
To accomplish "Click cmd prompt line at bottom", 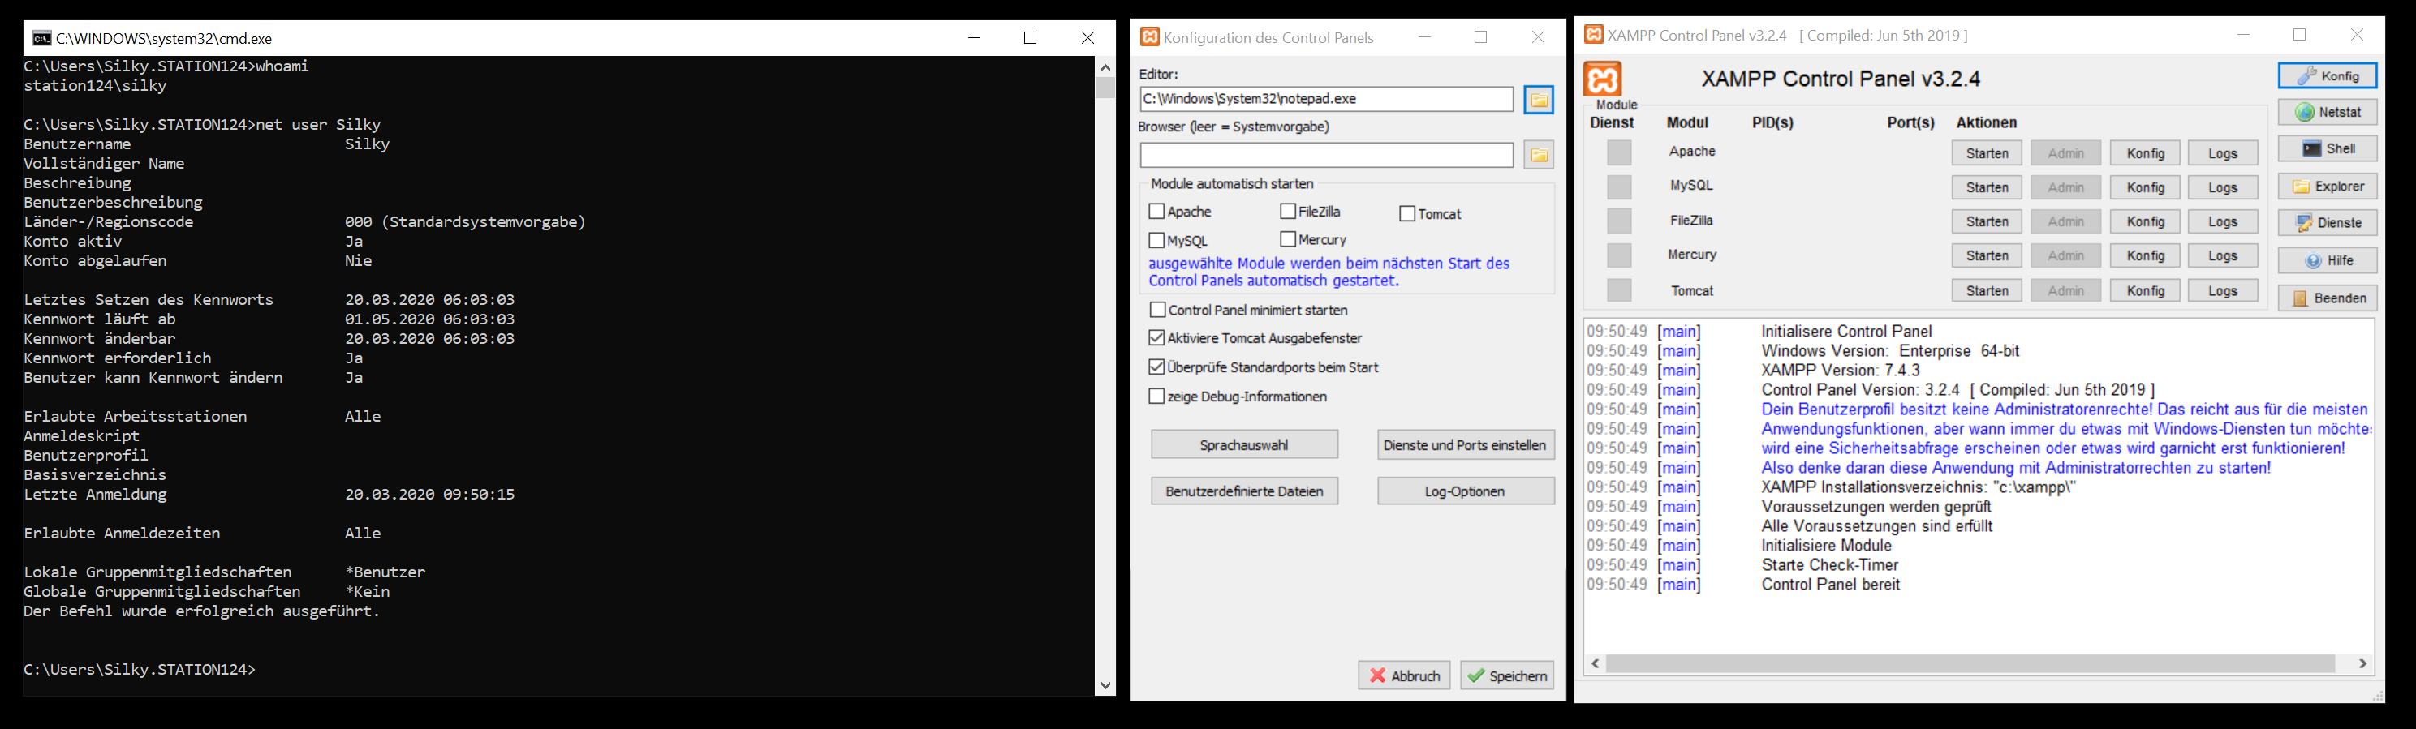I will click(x=140, y=670).
